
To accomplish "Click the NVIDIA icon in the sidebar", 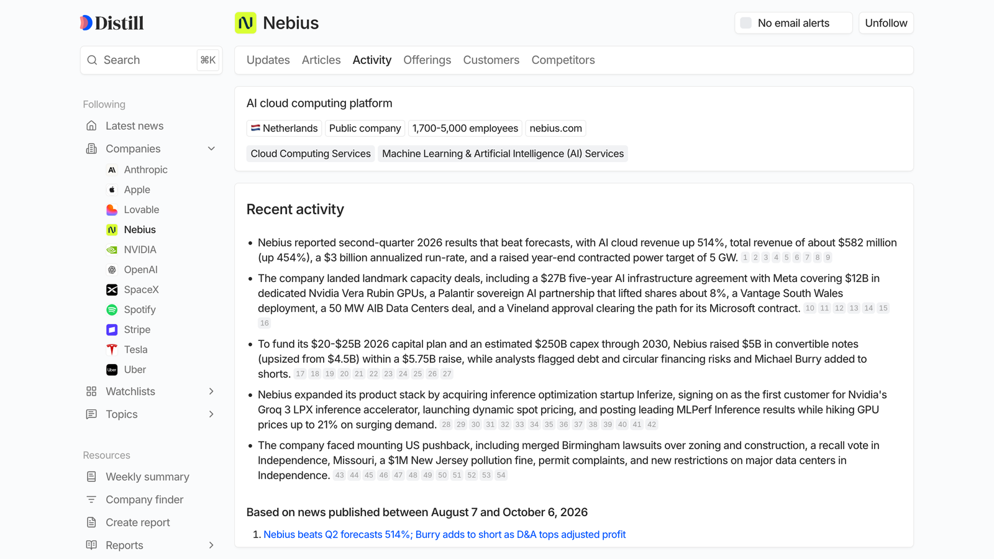I will point(112,250).
